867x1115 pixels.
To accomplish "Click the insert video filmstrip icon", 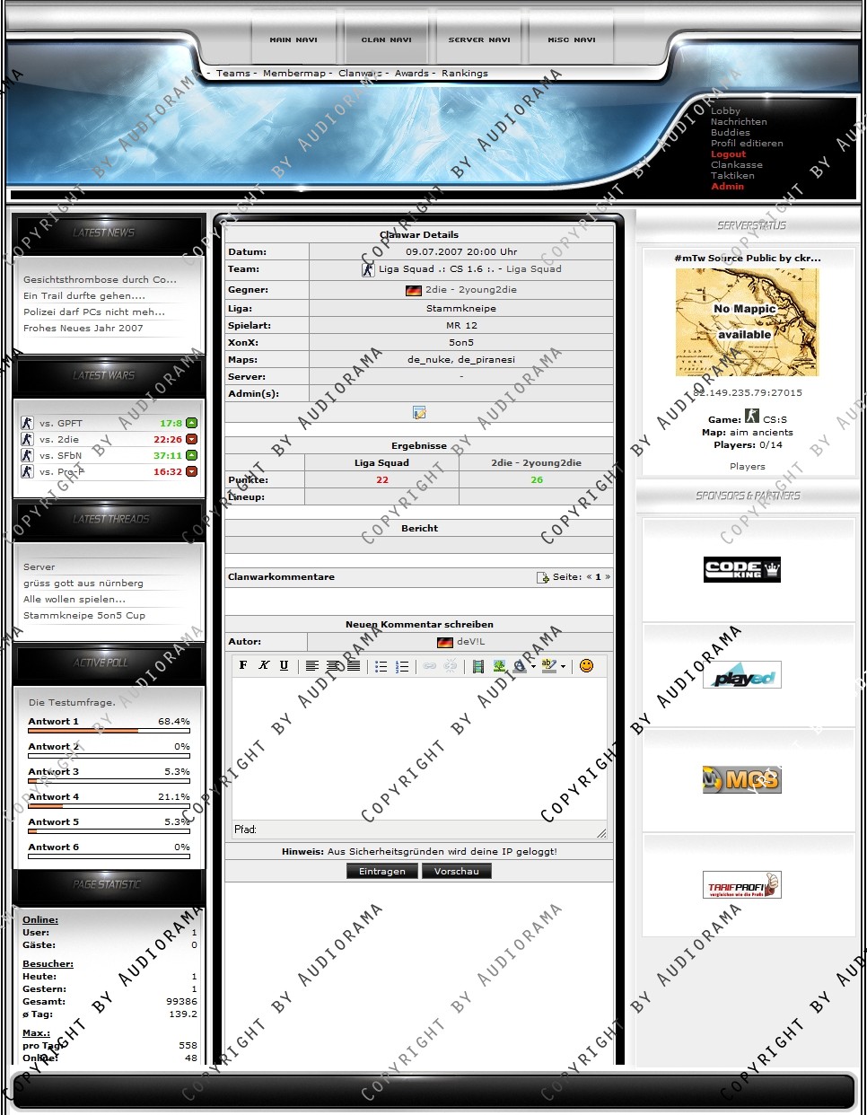I will point(478,666).
